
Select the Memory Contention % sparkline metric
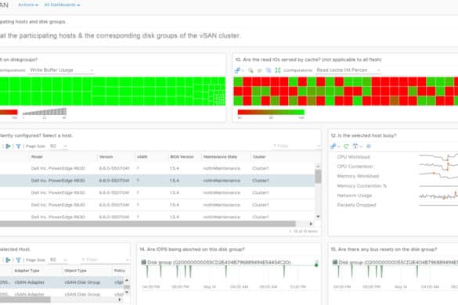pos(362,186)
